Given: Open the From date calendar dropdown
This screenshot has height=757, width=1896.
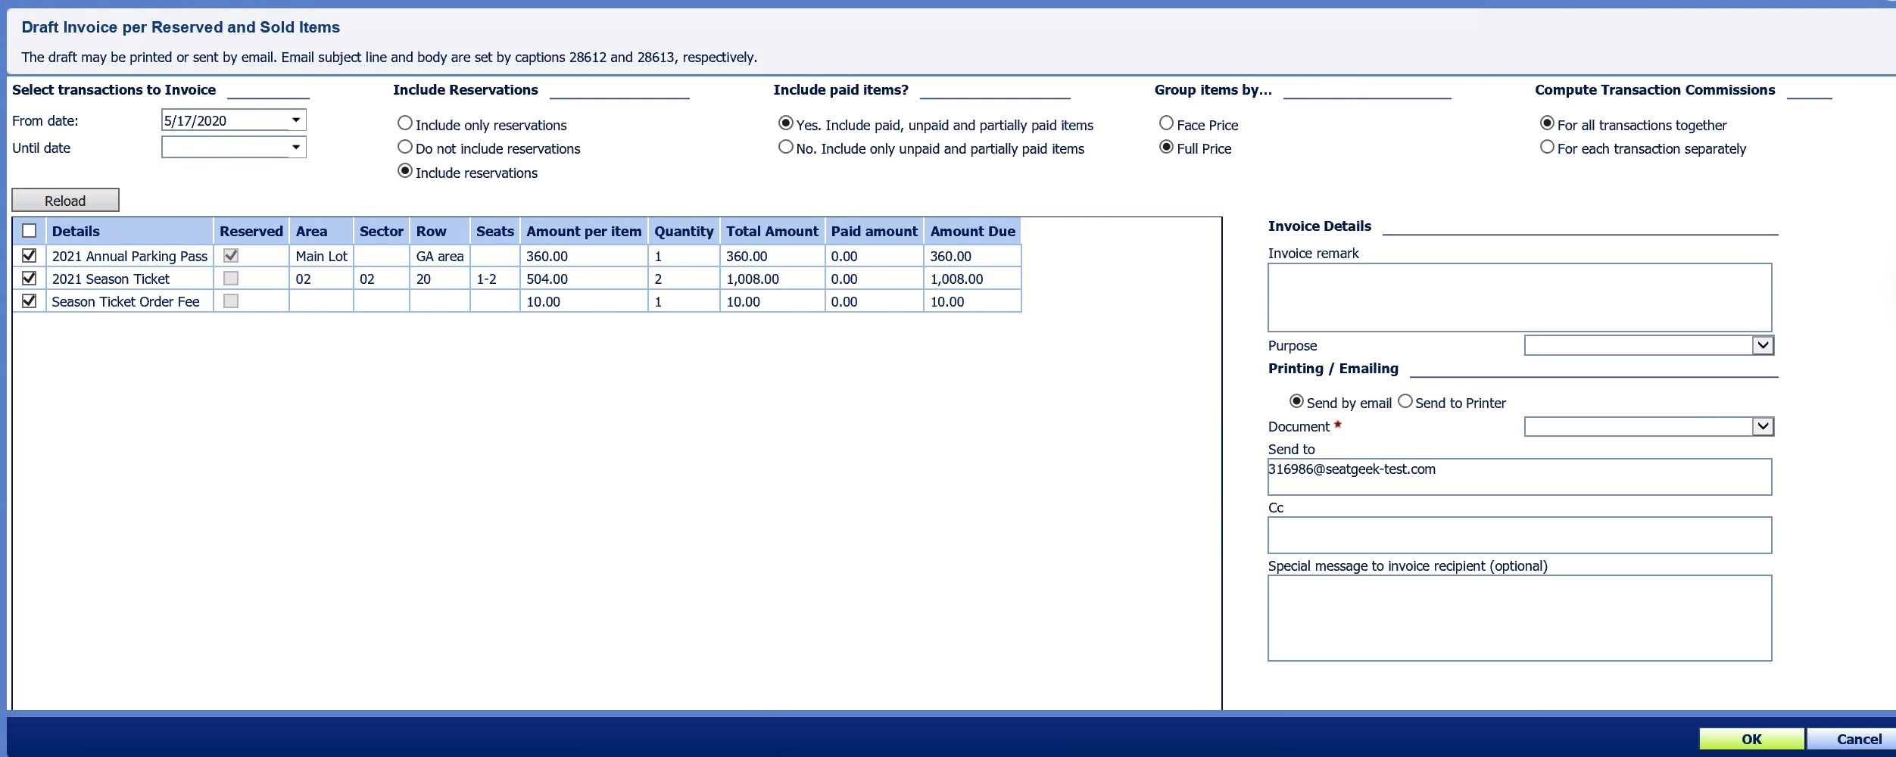Looking at the screenshot, I should pyautogui.click(x=298, y=120).
